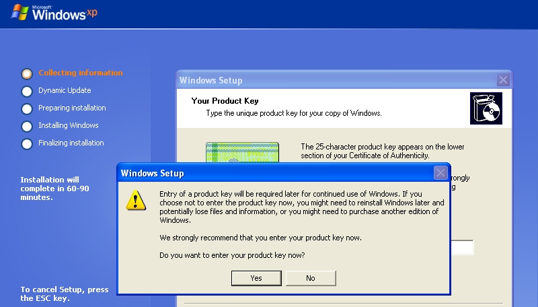538x307 pixels.
Task: Select the Dynamic Update step bullet
Action: click(27, 92)
